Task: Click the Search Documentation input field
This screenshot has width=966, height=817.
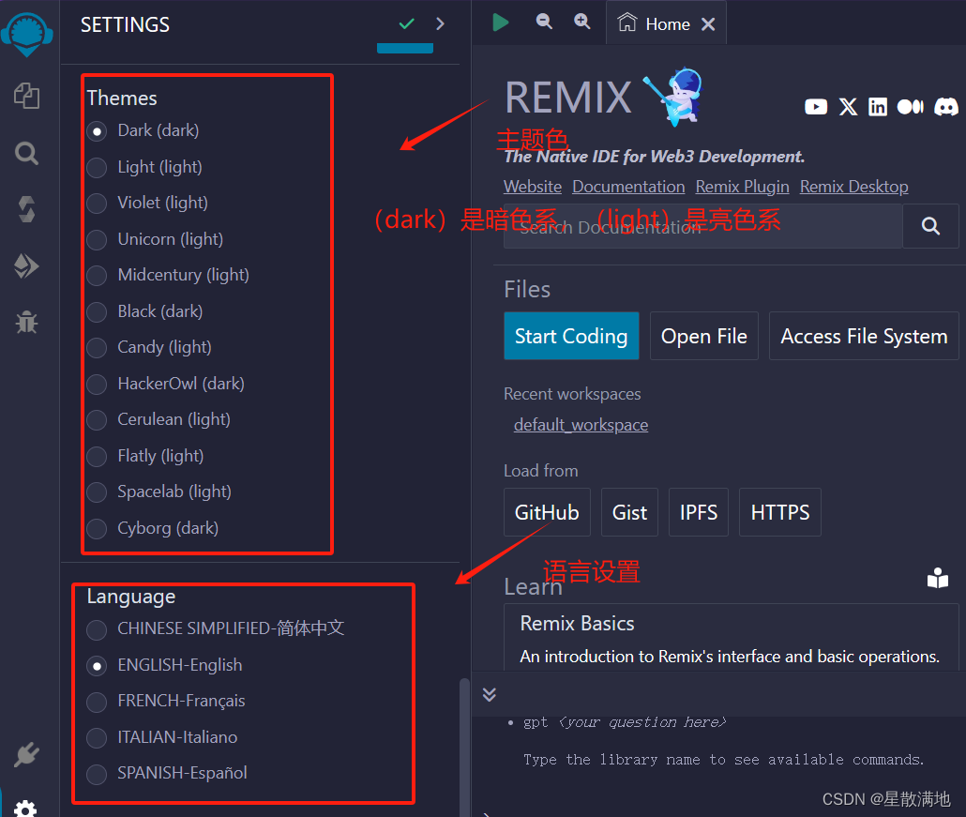Action: point(703,226)
